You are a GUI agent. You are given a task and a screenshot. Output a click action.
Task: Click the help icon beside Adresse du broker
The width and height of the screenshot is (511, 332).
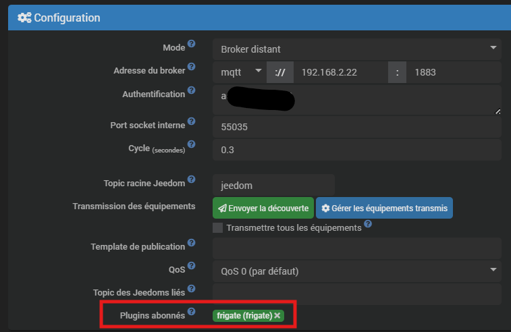click(191, 66)
